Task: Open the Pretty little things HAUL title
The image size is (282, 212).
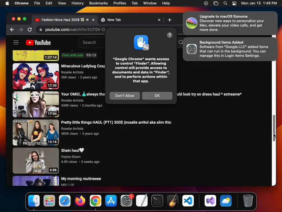Action: tap(116, 122)
